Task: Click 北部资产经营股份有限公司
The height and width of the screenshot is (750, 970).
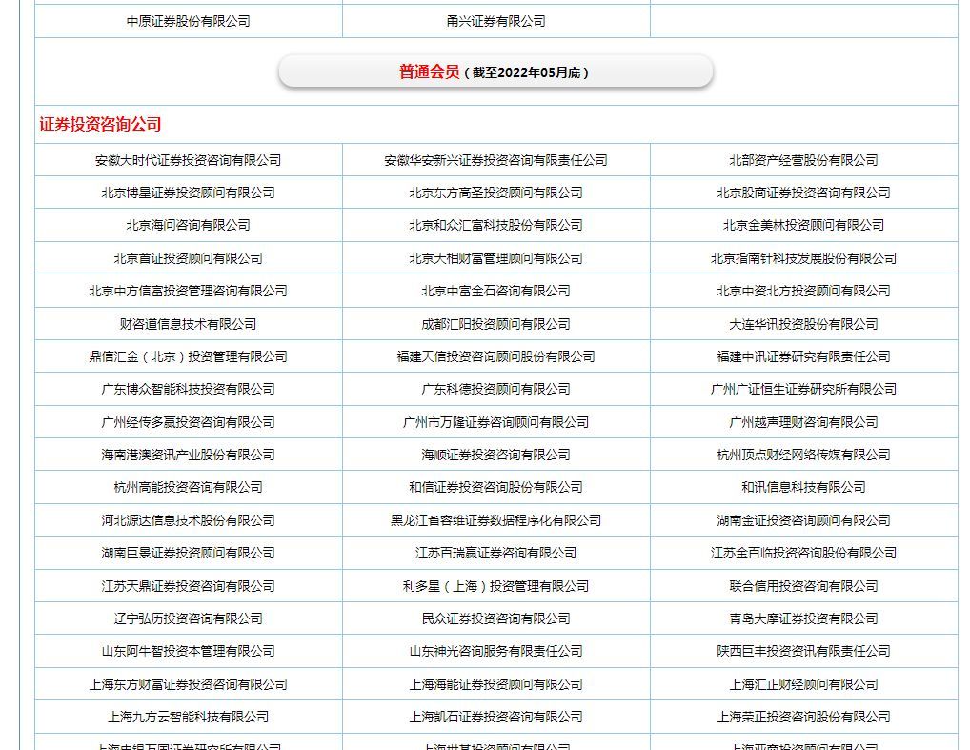Action: click(803, 160)
